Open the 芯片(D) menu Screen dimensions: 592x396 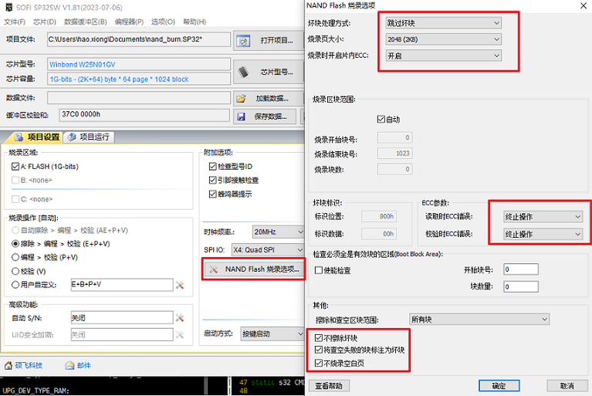point(45,22)
